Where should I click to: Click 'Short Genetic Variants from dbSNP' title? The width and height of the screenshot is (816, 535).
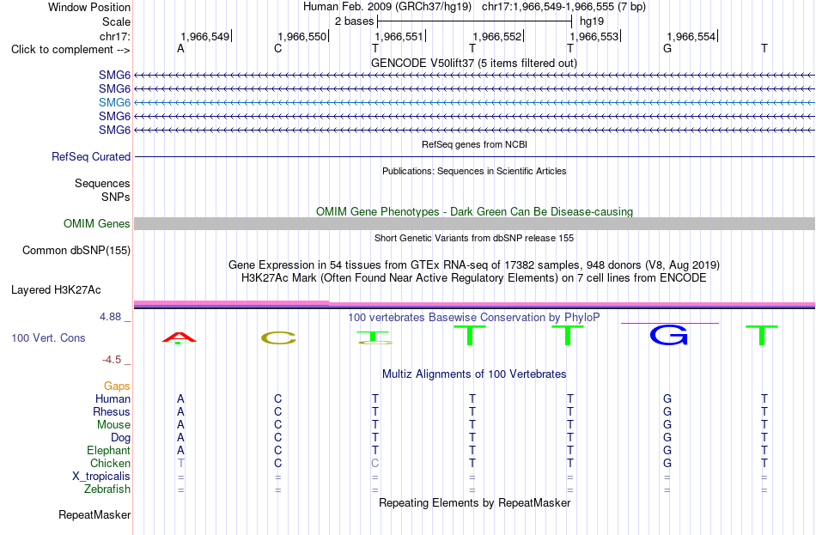pos(474,238)
